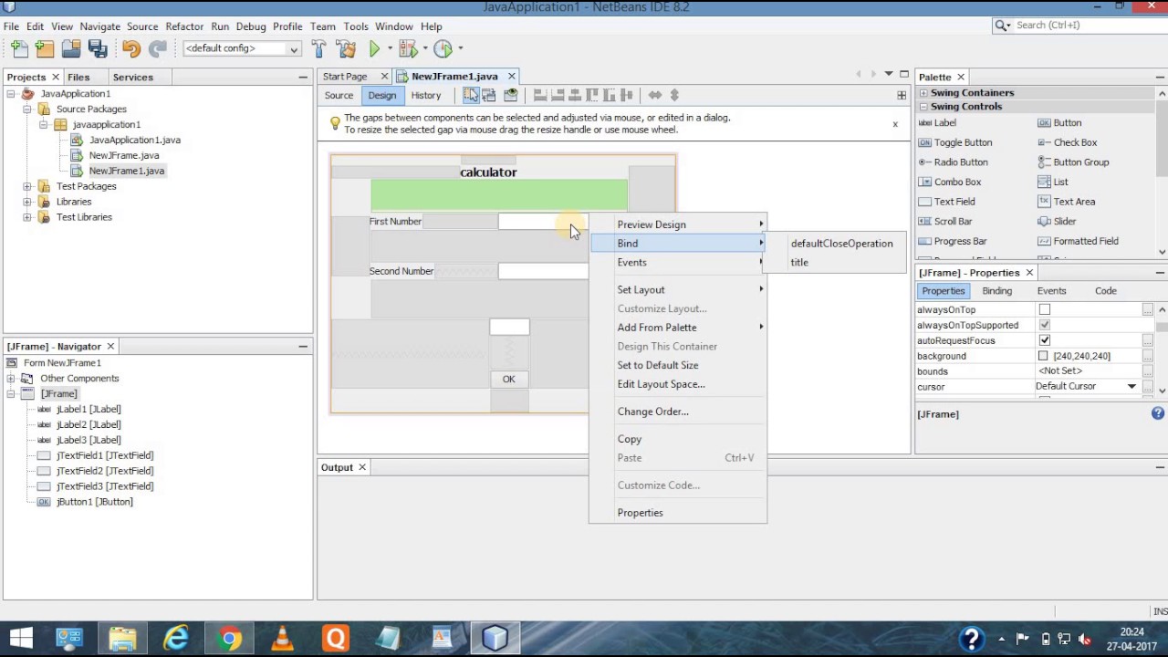This screenshot has width=1168, height=657.
Task: Click the Undo arrow icon
Action: 131,48
